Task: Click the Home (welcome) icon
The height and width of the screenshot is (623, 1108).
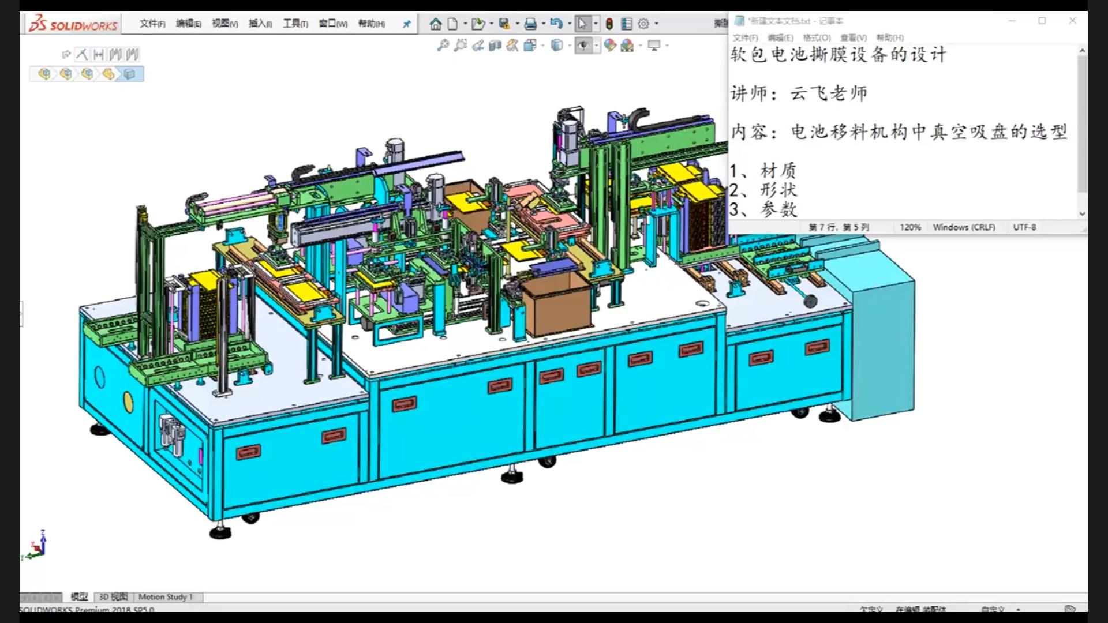Action: tap(436, 24)
